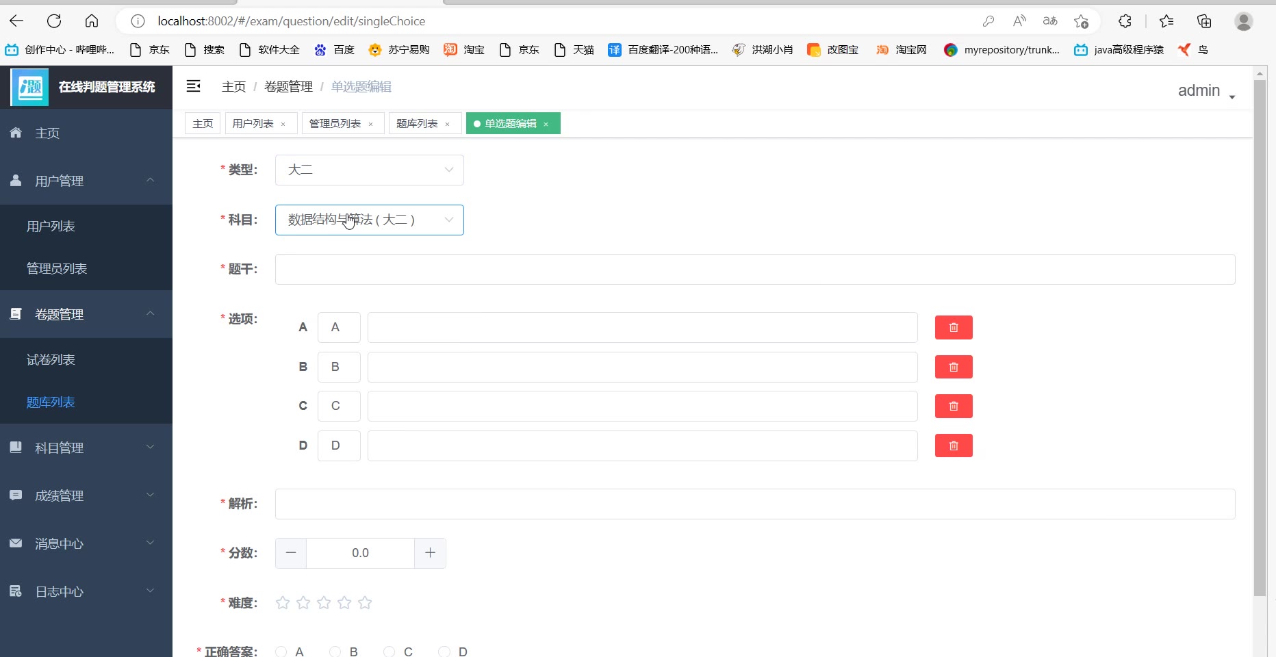Open the 苏宁易购 bookmark
The height and width of the screenshot is (657, 1276).
click(x=398, y=49)
